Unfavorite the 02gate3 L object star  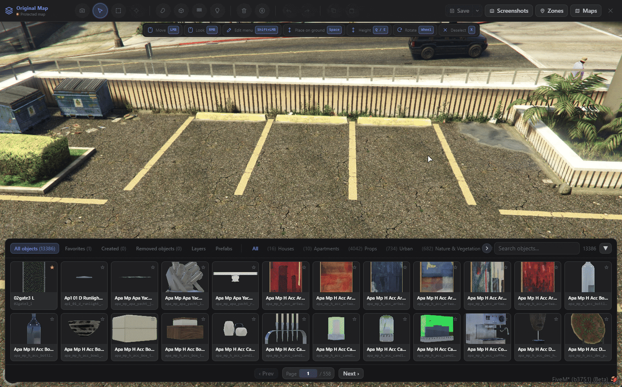[52, 268]
